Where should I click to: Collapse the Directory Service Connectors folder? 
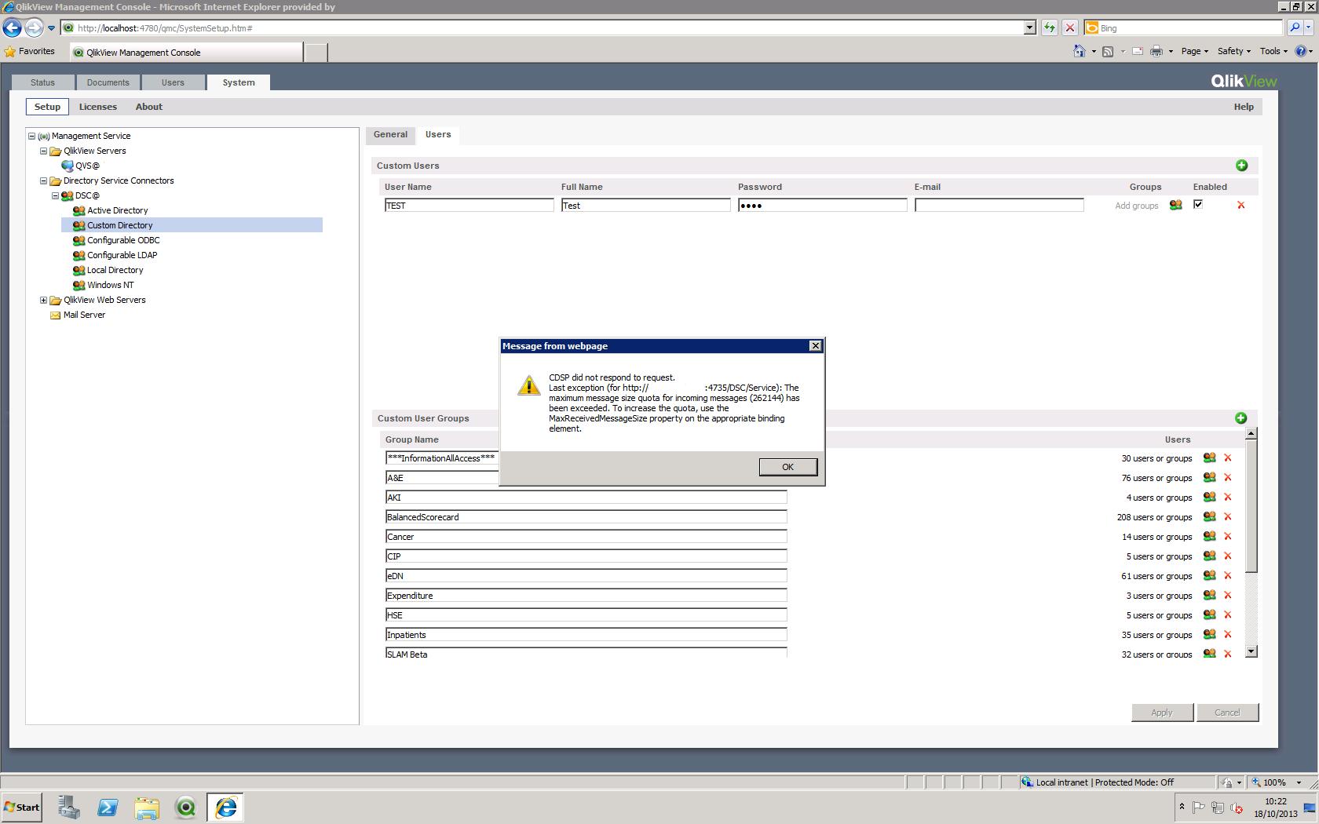pos(44,180)
